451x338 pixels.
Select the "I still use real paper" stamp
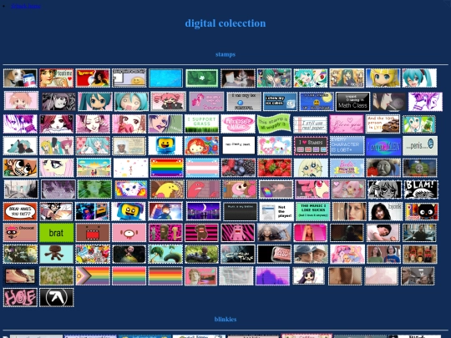[x=310, y=124]
